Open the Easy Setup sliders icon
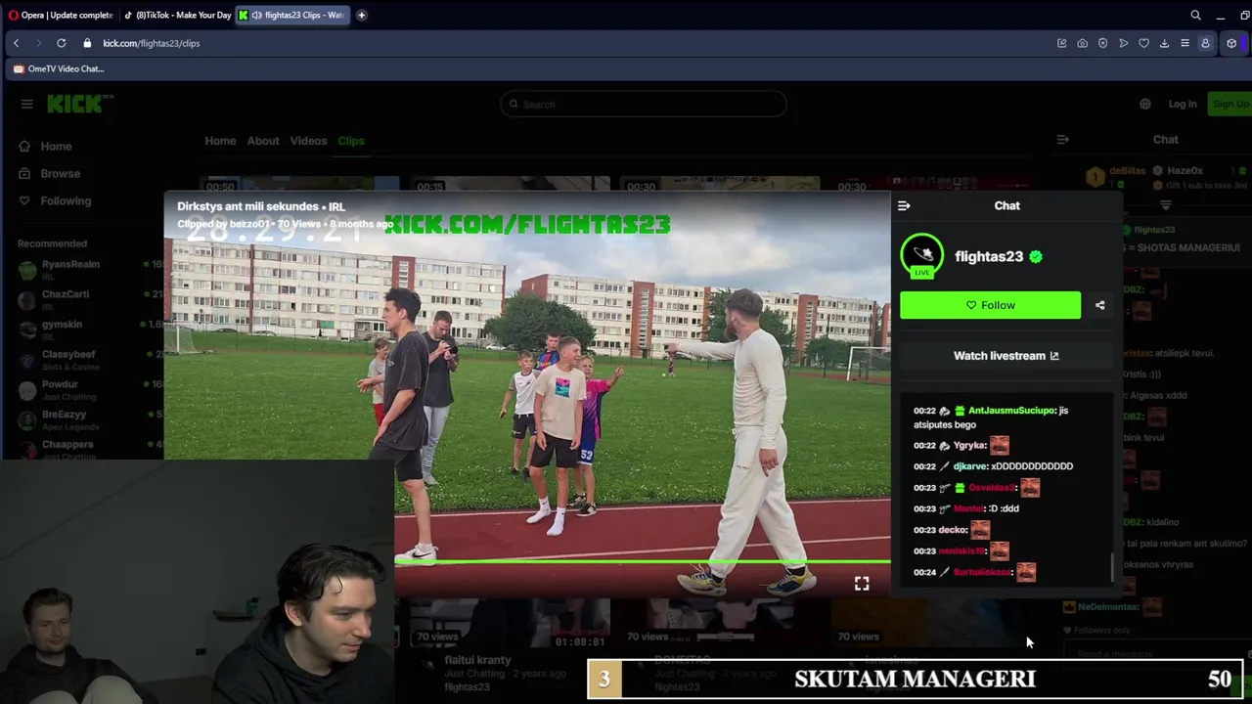The image size is (1252, 704). point(1185,43)
